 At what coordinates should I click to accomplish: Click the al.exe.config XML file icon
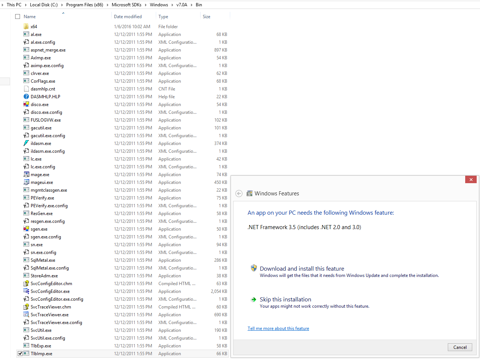point(26,42)
